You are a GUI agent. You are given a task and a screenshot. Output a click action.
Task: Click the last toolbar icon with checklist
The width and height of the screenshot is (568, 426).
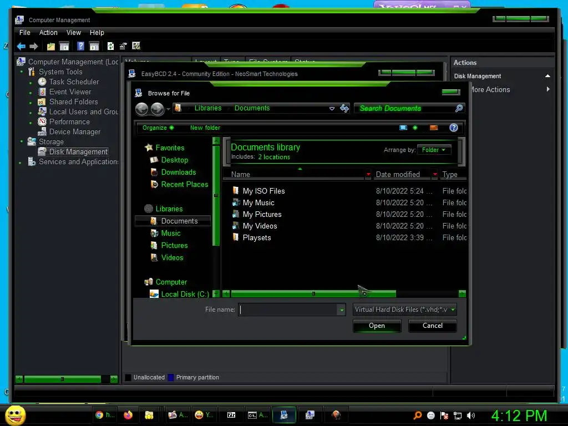point(136,46)
